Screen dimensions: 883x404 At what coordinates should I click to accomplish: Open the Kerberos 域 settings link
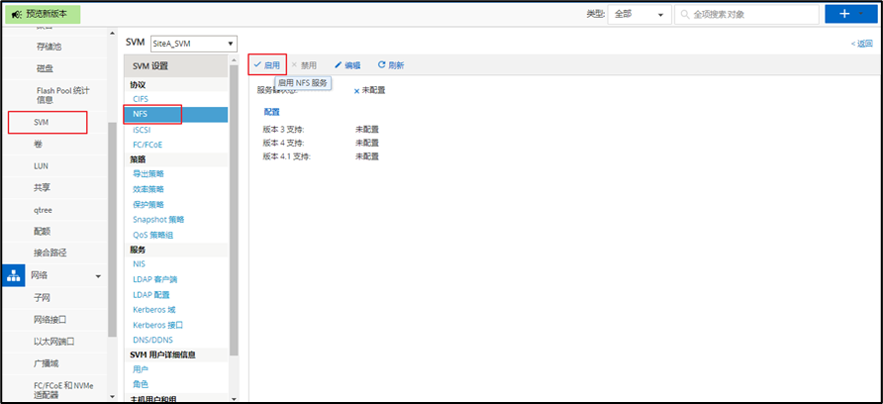pyautogui.click(x=154, y=309)
